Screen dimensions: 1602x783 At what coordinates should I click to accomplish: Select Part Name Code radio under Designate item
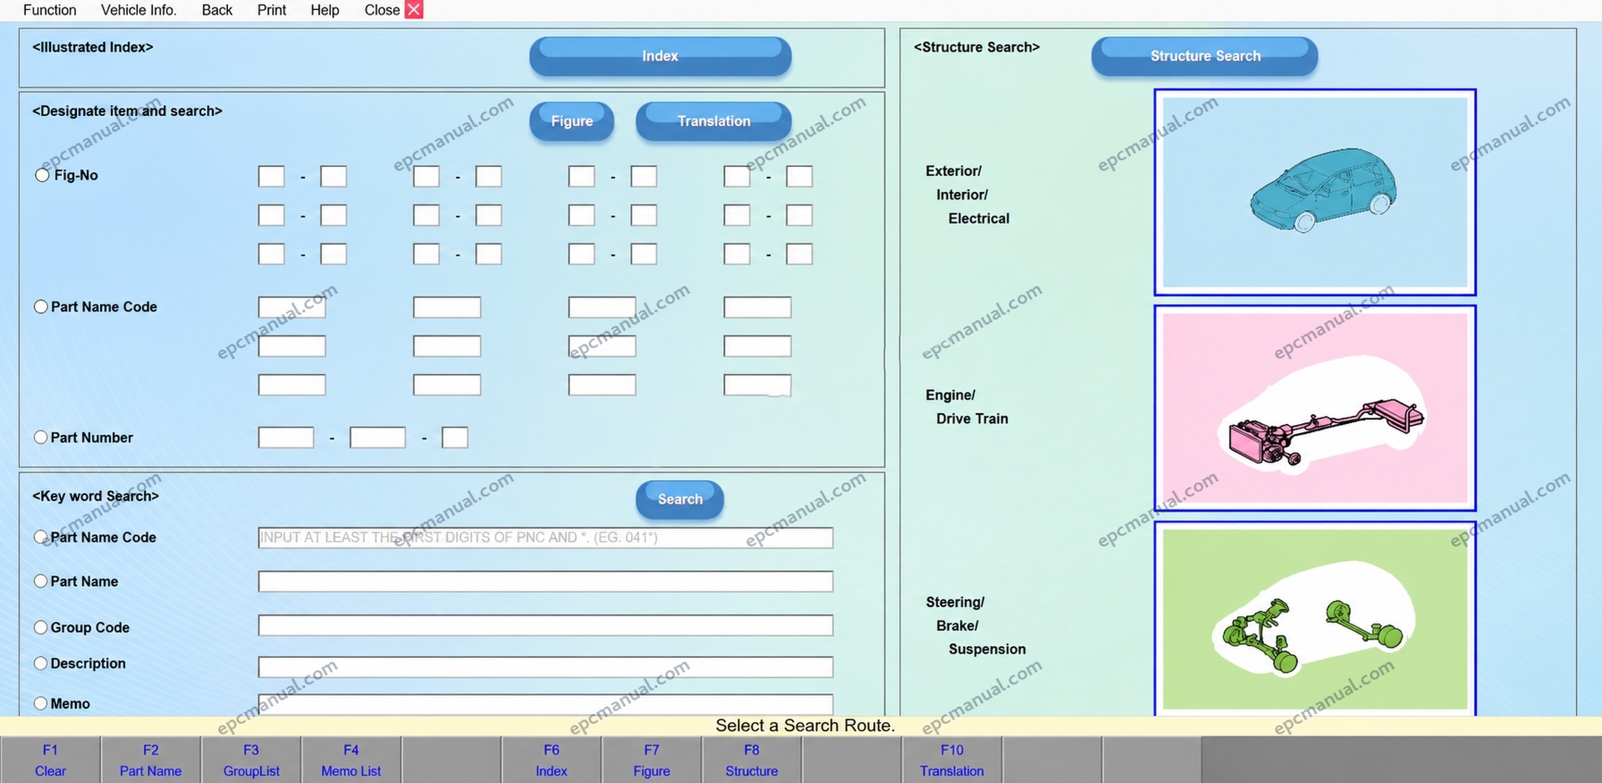tap(40, 306)
